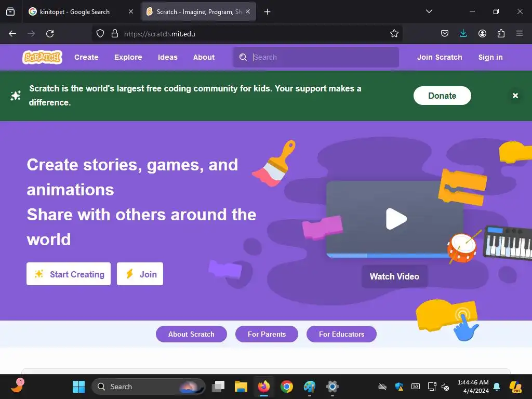Close the kinitopet Google Search tab

(x=130, y=11)
